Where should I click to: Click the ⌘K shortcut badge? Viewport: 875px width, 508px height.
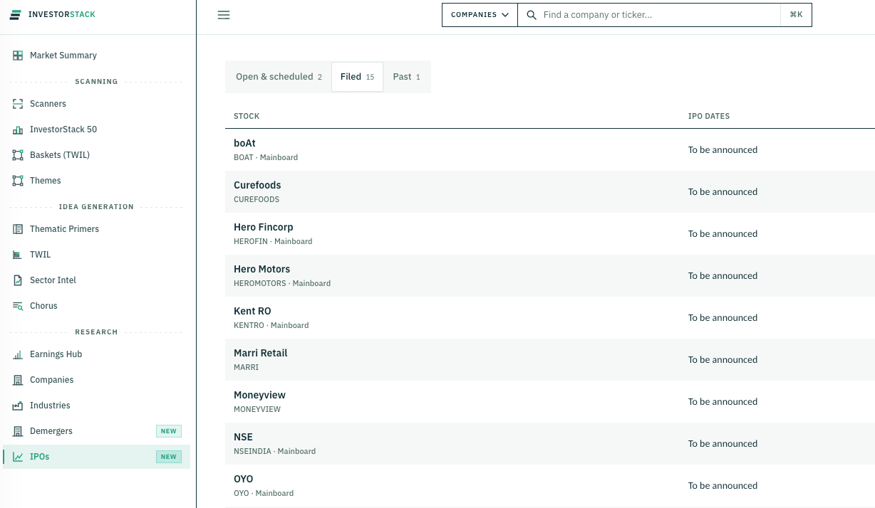(x=796, y=15)
